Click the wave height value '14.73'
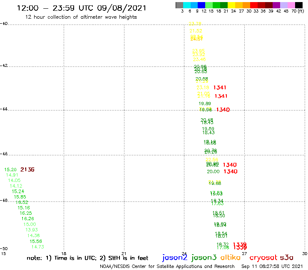308x270 pixels. coord(38,247)
